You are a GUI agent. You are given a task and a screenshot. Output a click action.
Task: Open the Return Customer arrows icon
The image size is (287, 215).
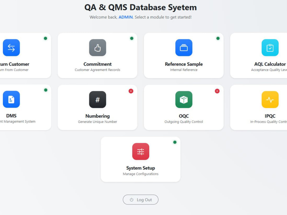[x=11, y=48]
